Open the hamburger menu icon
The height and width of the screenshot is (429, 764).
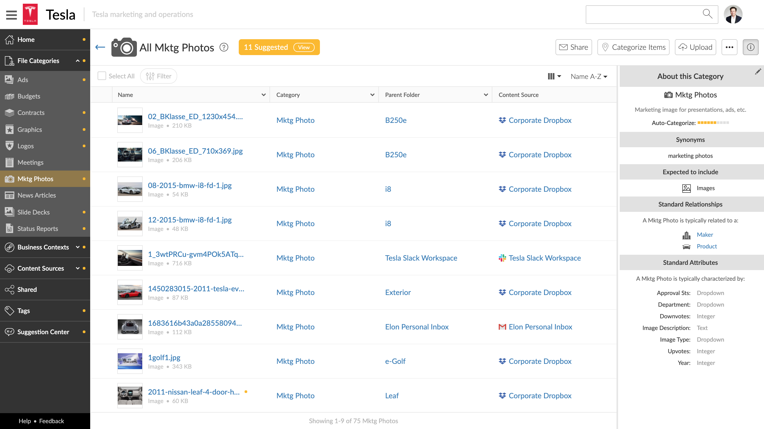11,15
